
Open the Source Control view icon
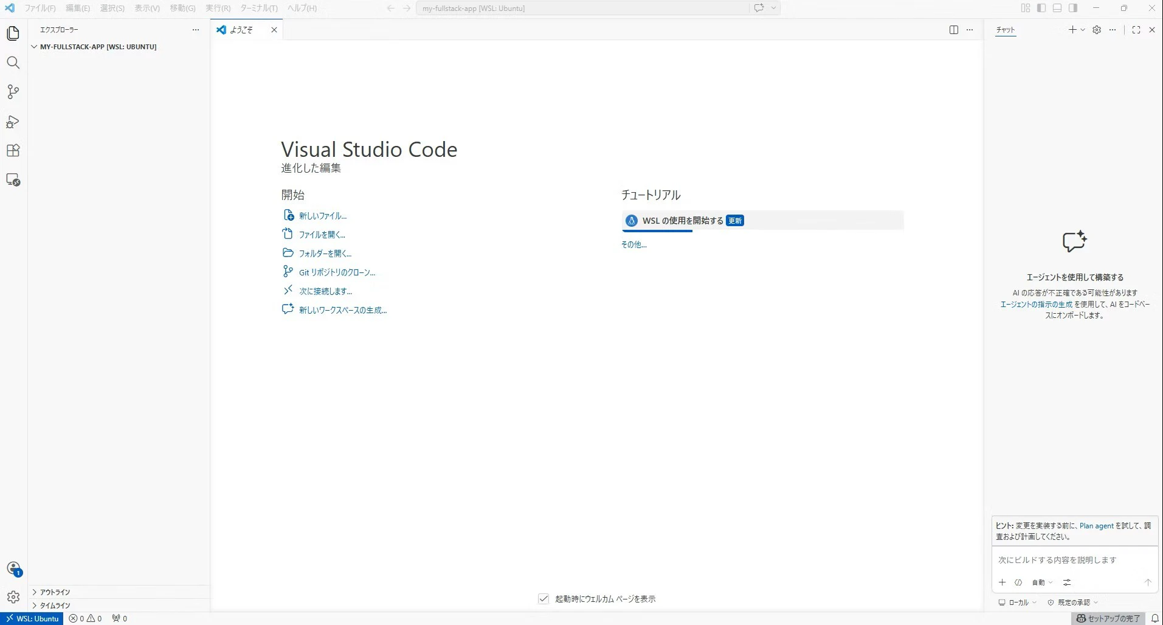click(x=13, y=92)
